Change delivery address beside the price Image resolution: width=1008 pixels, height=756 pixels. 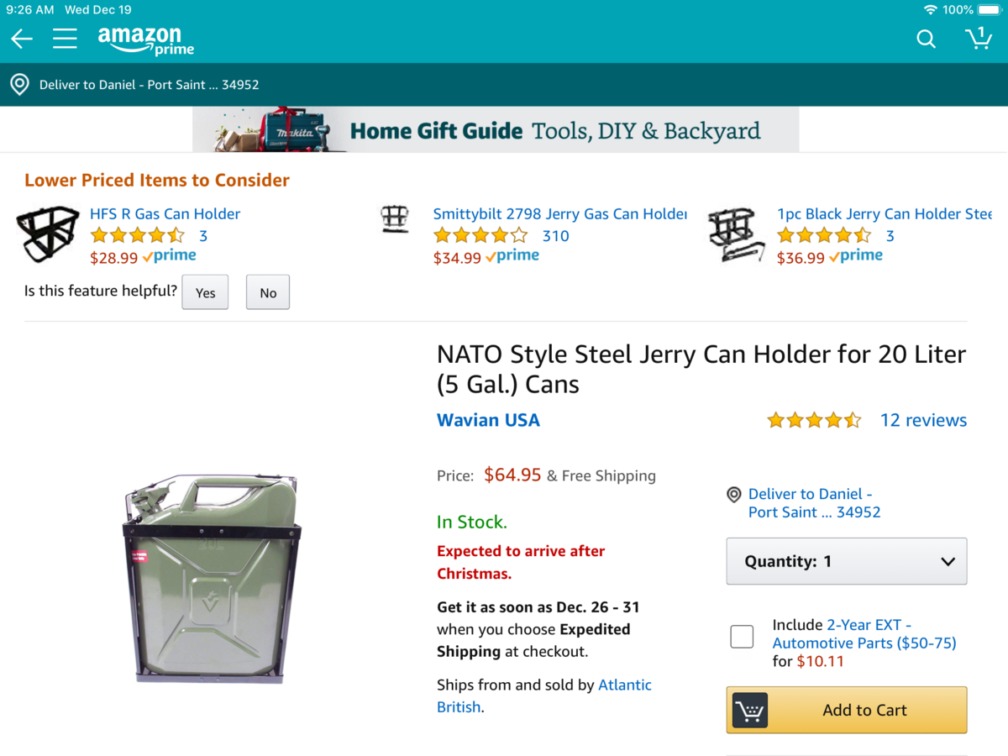point(810,503)
